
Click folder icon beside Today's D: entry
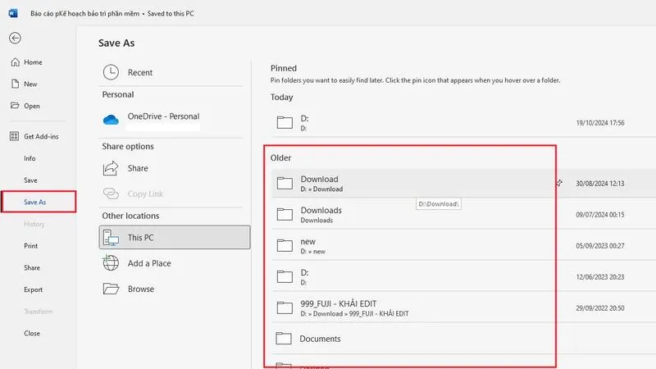(285, 122)
